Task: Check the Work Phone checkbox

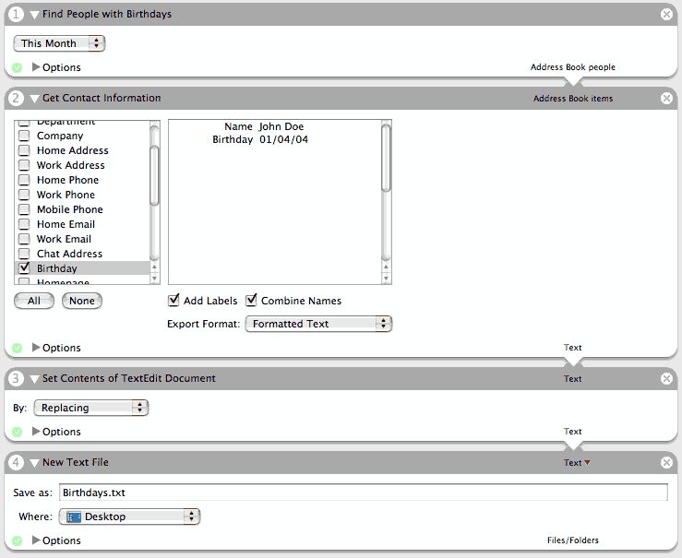Action: click(x=24, y=195)
